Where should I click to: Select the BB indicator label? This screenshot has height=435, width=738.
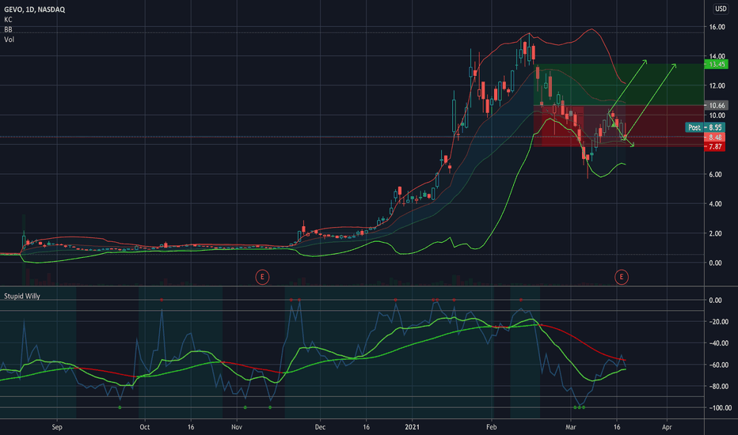tap(8, 29)
